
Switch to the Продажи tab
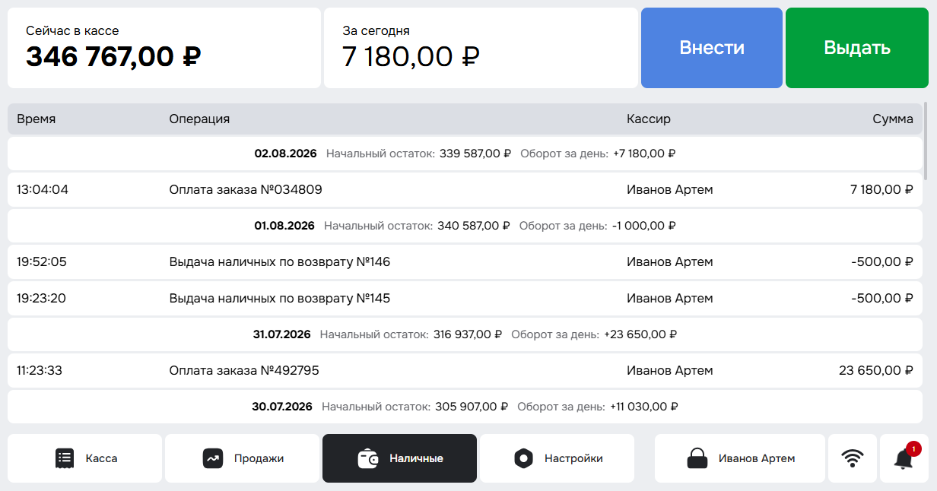[243, 458]
